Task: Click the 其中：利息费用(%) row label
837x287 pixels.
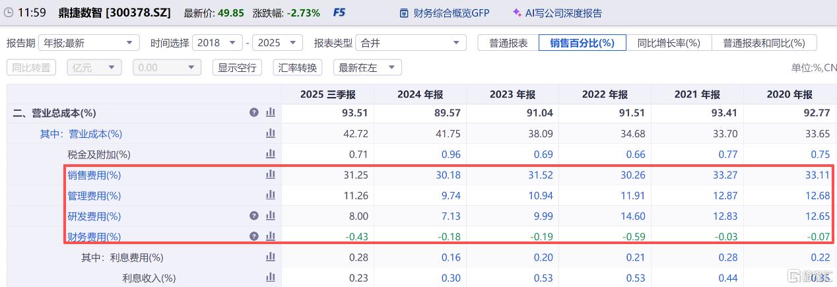Action: click(122, 257)
